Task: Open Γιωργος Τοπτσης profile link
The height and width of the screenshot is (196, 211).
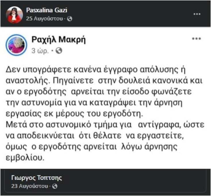Action: click(37, 178)
